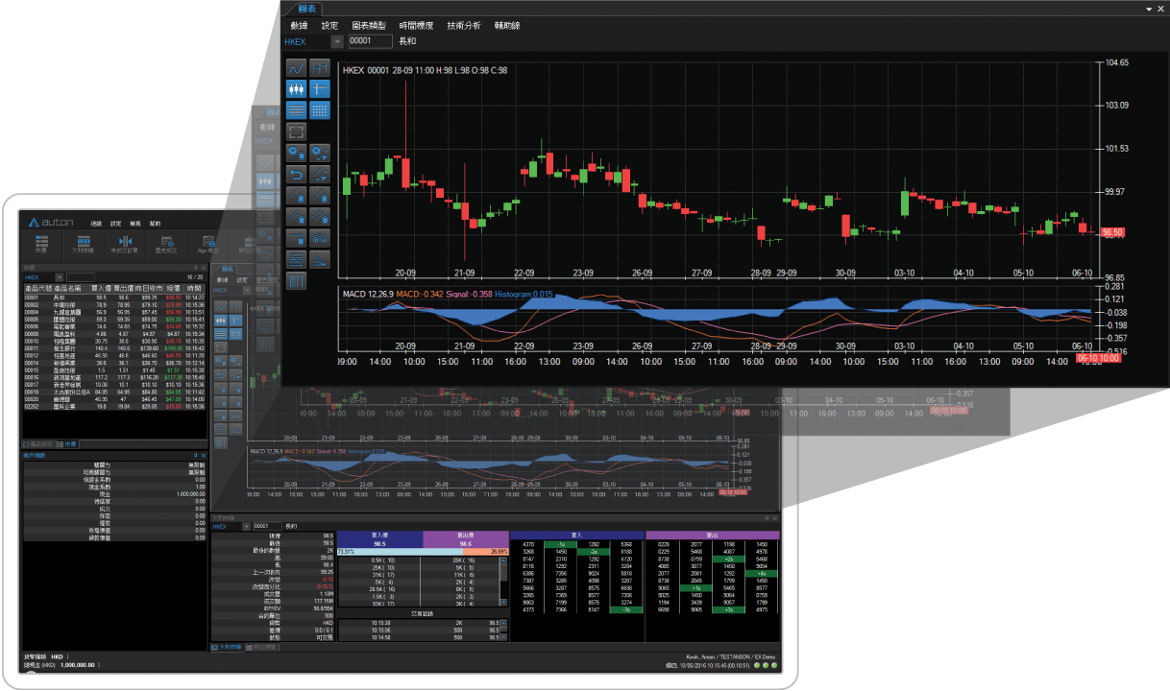This screenshot has height=691, width=1170.
Task: Select the vertical lines tool in large chart
Action: click(296, 280)
